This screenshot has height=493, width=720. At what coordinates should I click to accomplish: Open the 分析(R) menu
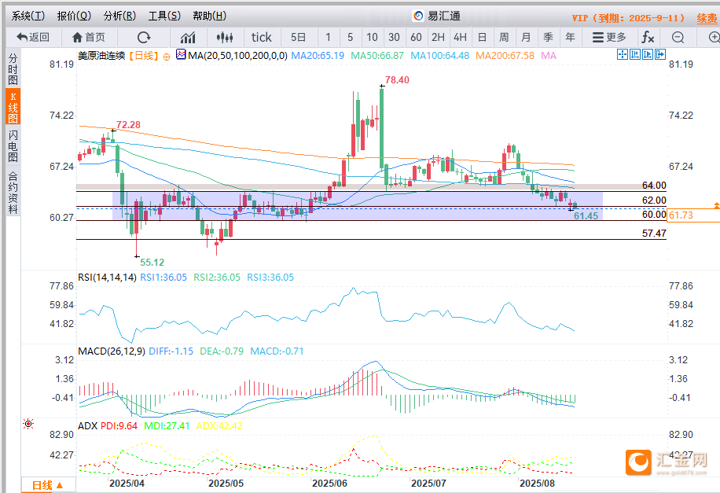click(119, 16)
